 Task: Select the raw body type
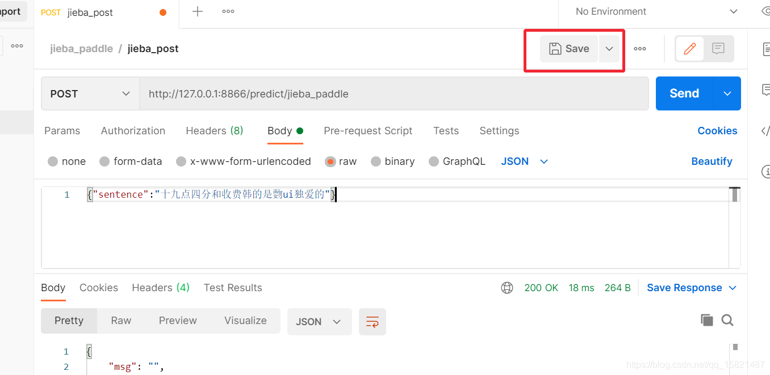pyautogui.click(x=341, y=161)
